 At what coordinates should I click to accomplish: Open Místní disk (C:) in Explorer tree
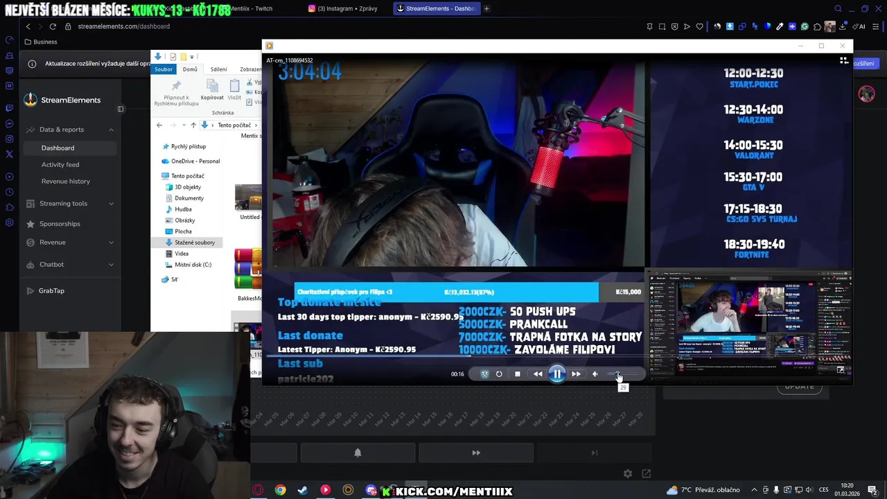tap(188, 265)
